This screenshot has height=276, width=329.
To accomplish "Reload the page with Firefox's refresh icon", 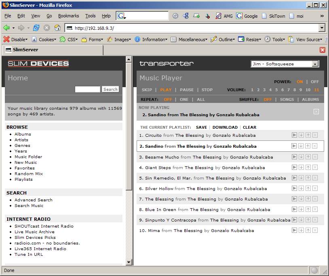I will click(36, 28).
